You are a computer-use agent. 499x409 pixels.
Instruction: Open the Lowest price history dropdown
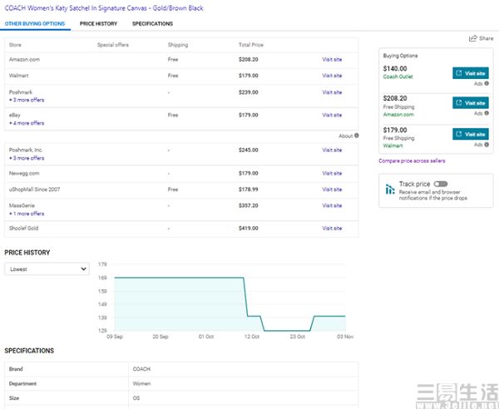pyautogui.click(x=47, y=269)
